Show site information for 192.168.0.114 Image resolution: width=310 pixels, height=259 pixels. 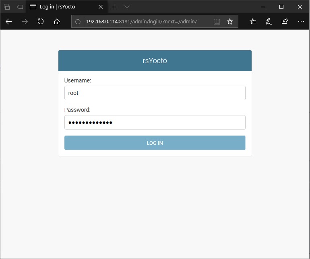(x=78, y=22)
